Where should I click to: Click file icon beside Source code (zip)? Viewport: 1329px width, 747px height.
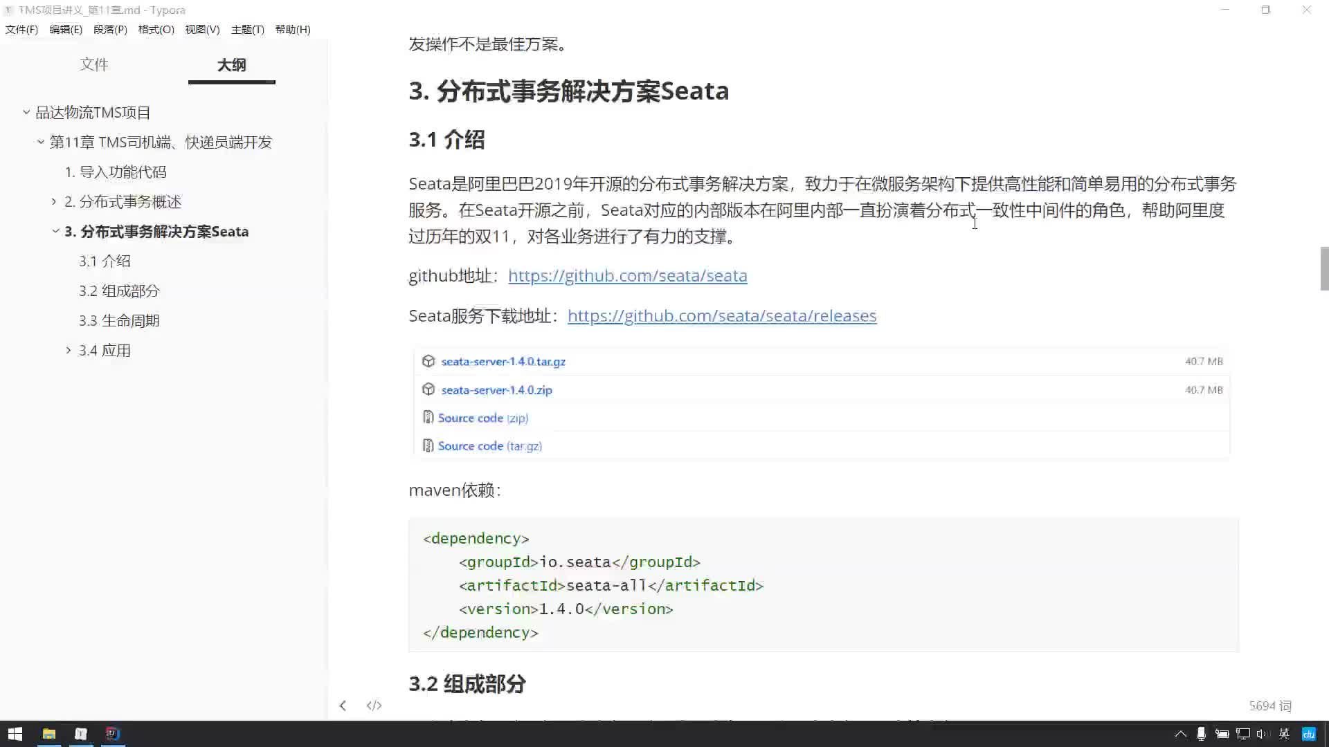pyautogui.click(x=428, y=418)
